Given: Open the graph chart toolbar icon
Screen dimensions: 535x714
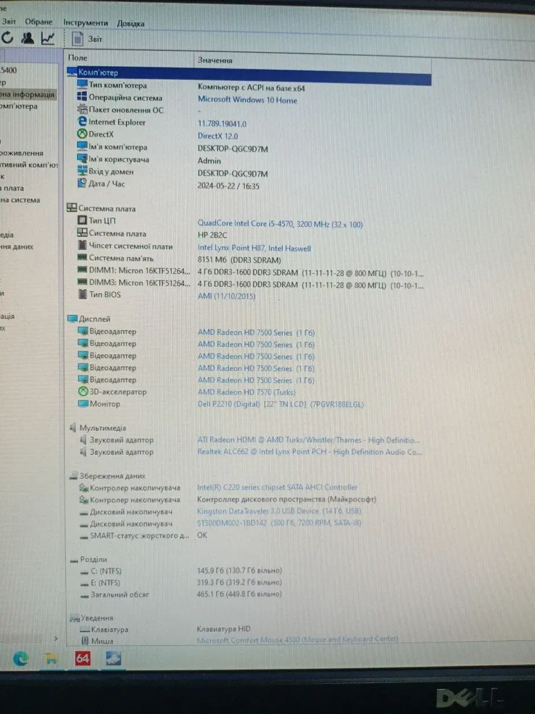Looking at the screenshot, I should pos(48,38).
